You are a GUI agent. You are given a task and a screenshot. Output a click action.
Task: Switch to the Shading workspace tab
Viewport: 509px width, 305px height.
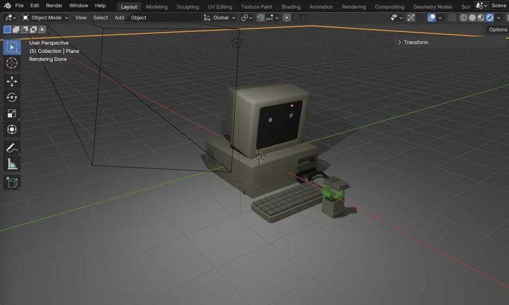[x=291, y=7]
